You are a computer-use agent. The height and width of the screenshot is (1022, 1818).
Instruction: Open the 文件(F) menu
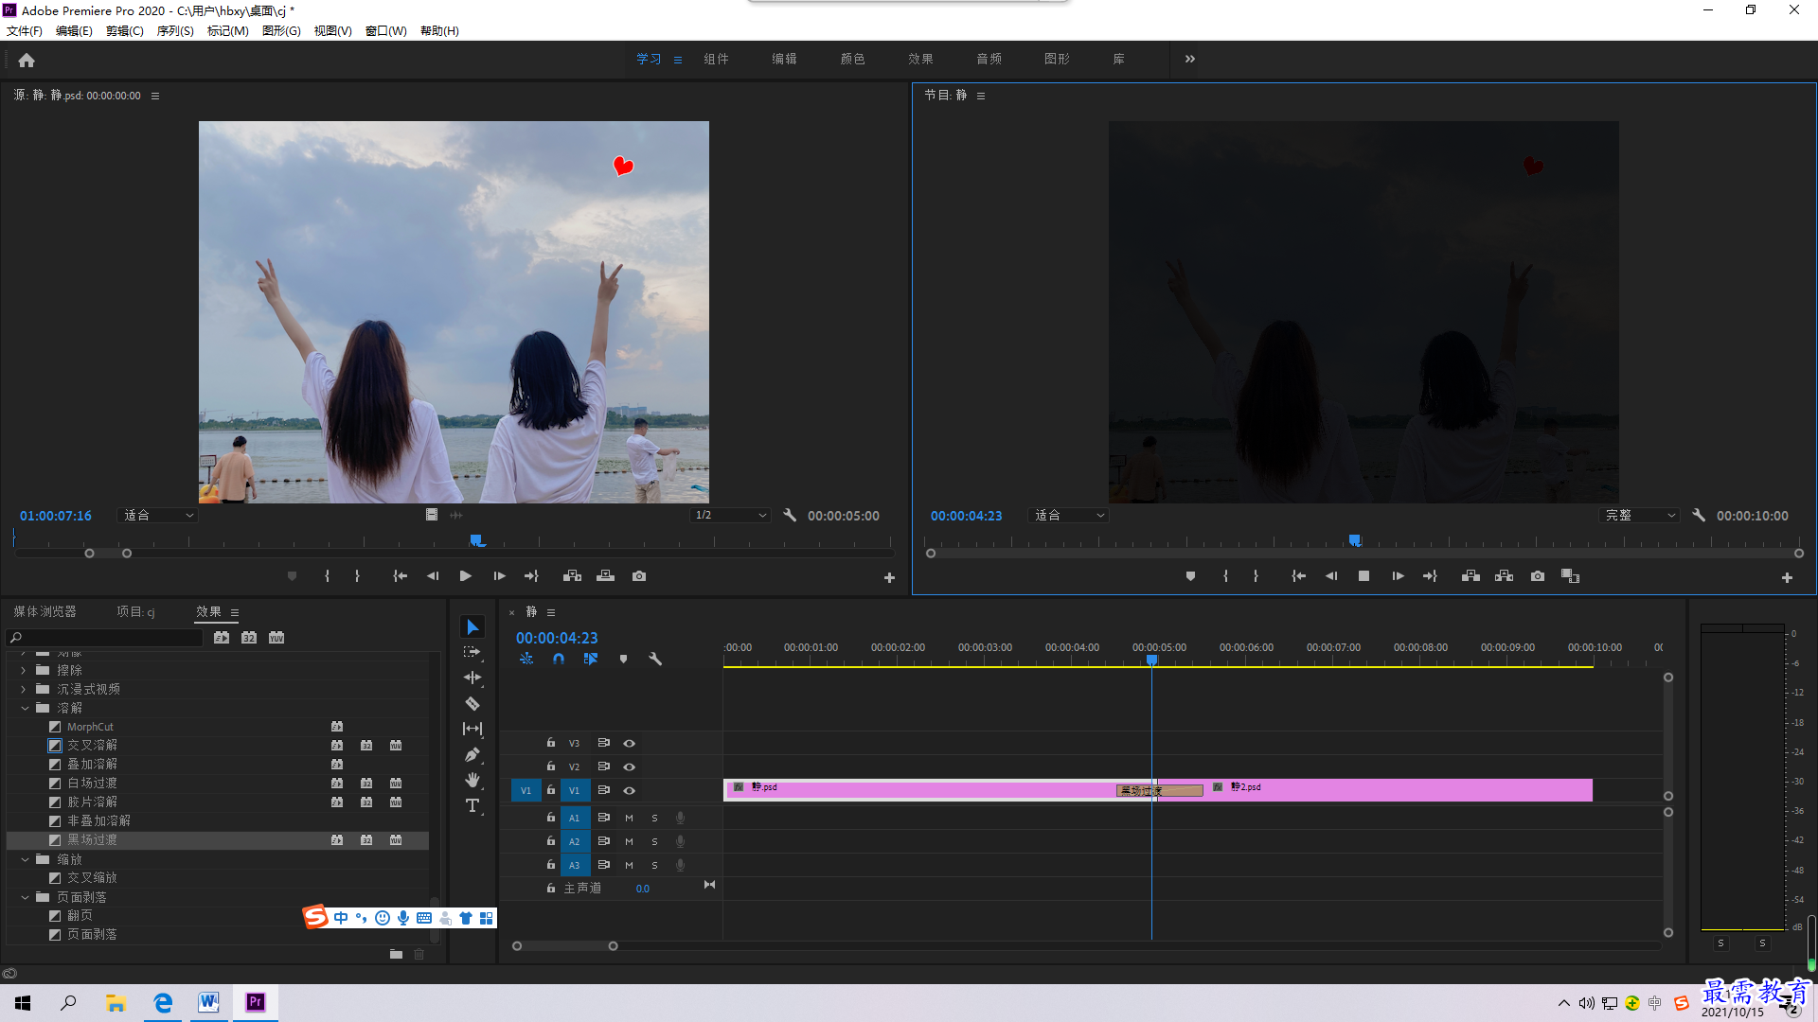pyautogui.click(x=25, y=31)
